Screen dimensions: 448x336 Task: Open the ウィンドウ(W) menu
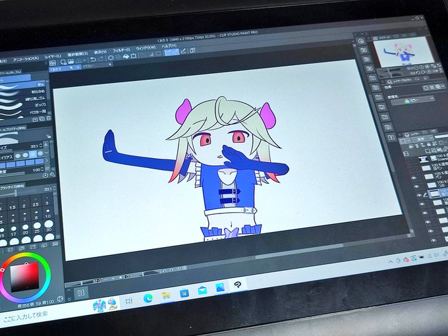pos(146,47)
